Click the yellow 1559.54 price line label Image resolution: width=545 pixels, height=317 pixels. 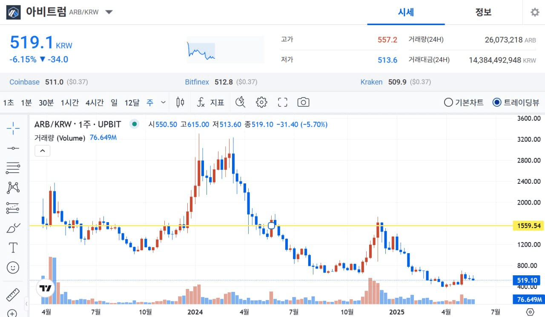[x=529, y=226]
